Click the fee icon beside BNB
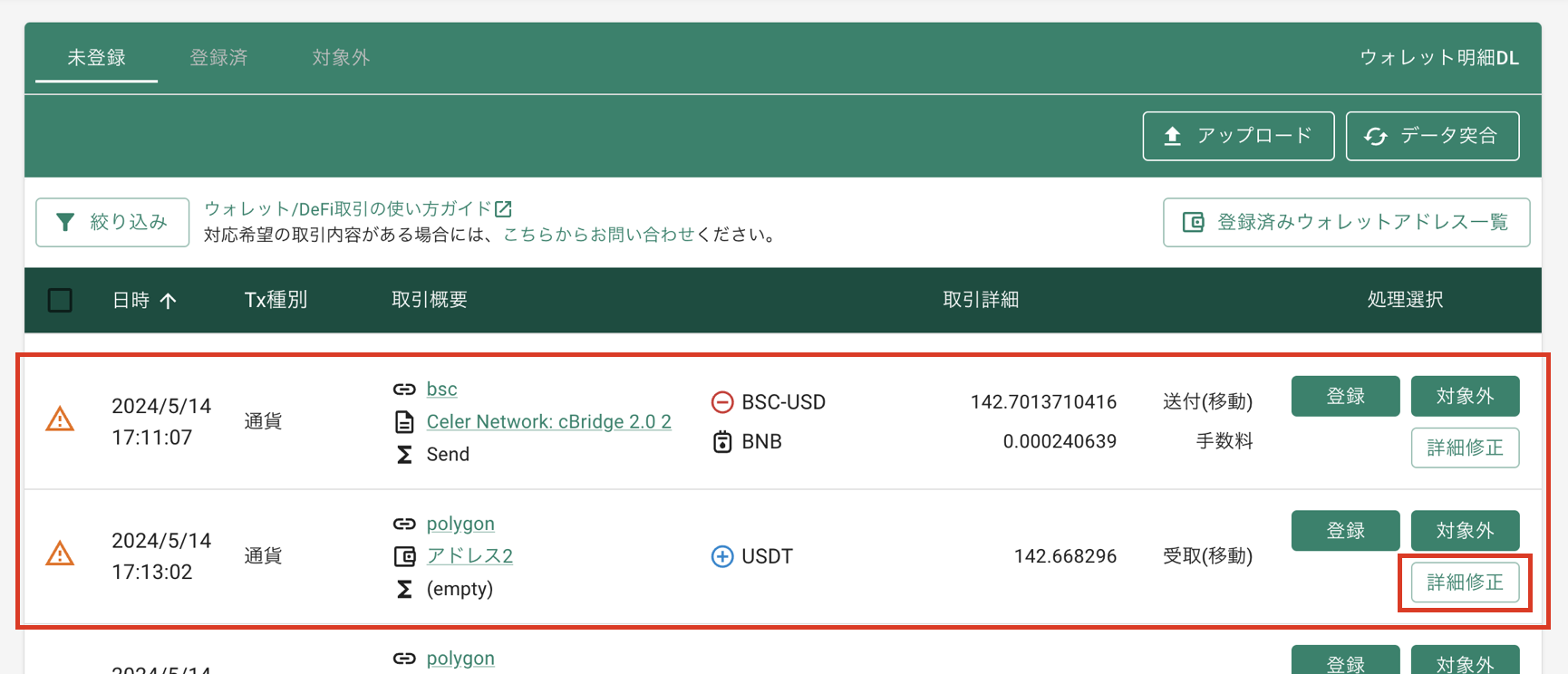 pyautogui.click(x=722, y=442)
